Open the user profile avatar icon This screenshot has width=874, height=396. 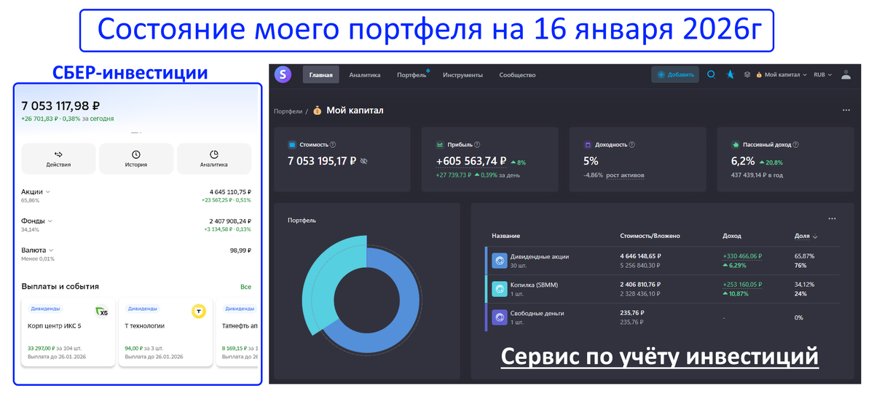point(846,74)
